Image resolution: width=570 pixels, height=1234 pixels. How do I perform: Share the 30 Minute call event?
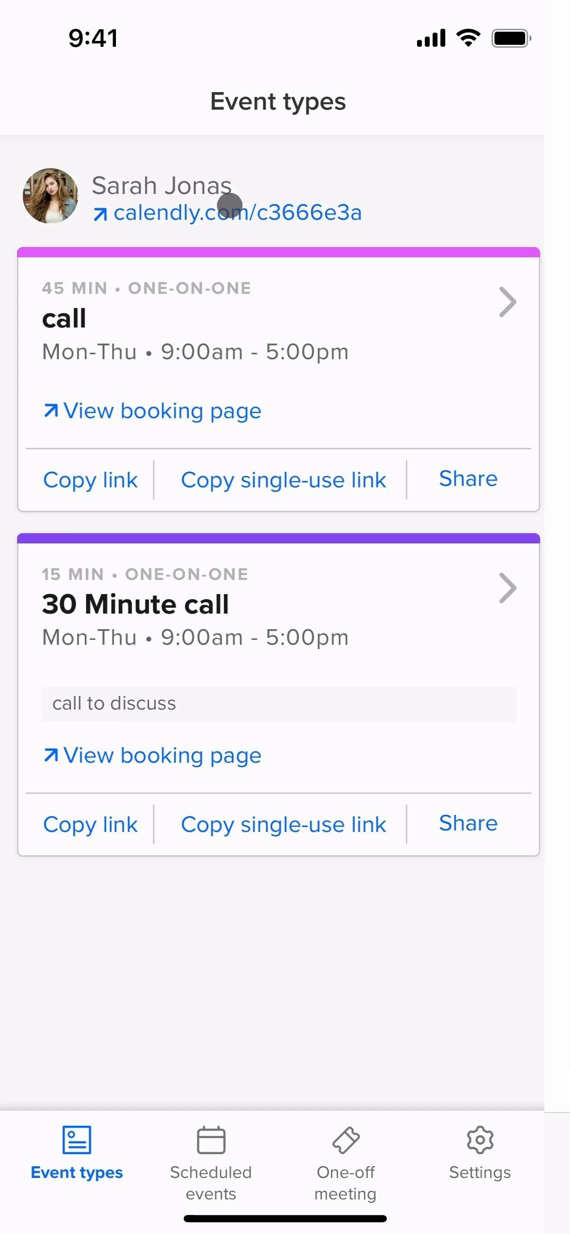click(x=468, y=823)
